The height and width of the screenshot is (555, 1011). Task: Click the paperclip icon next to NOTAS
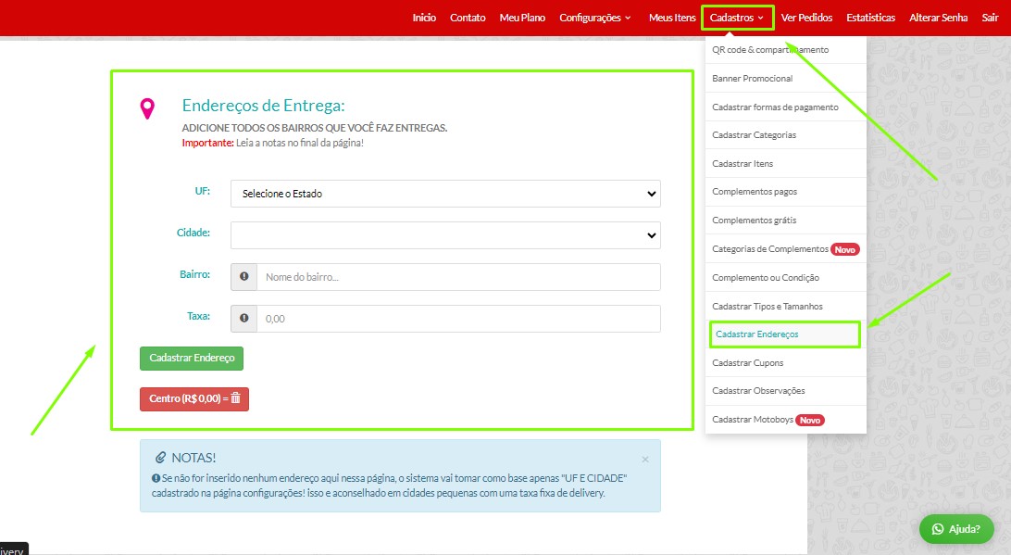tap(160, 458)
